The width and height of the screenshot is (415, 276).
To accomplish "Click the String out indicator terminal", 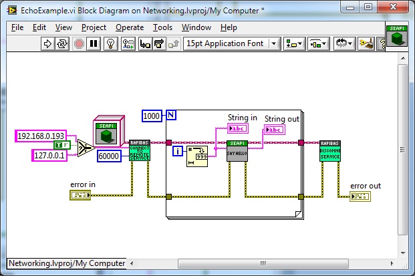I will [275, 130].
